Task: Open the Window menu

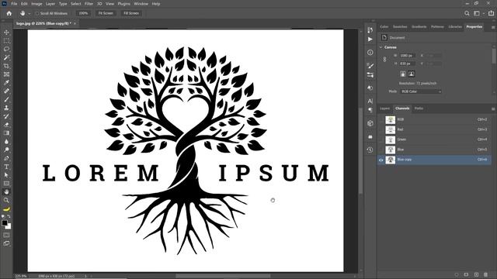Action: click(x=141, y=4)
